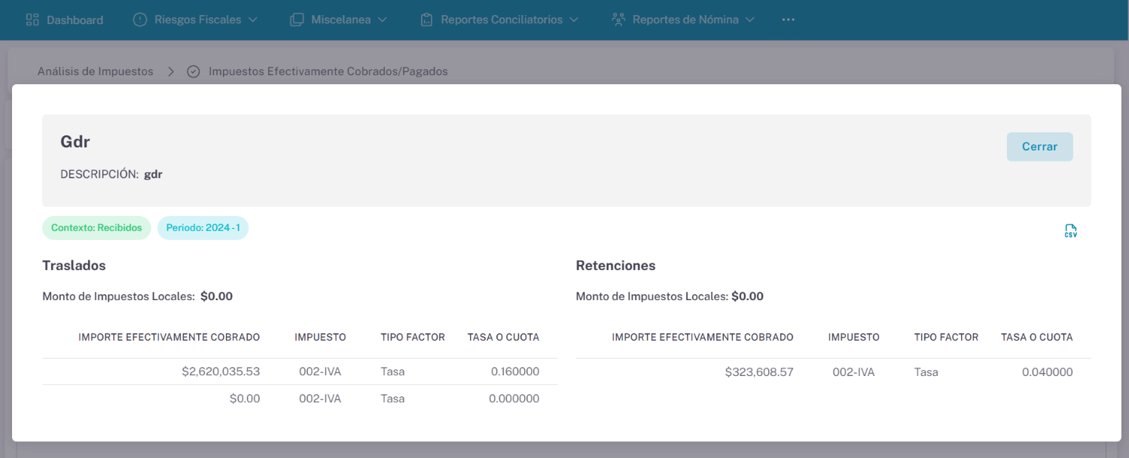The width and height of the screenshot is (1129, 458).
Task: Click the Riesgos Fiscales alert icon
Action: (x=140, y=20)
